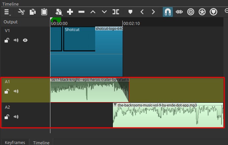
Task: Toggle the magnet Snap button
Action: point(168,12)
